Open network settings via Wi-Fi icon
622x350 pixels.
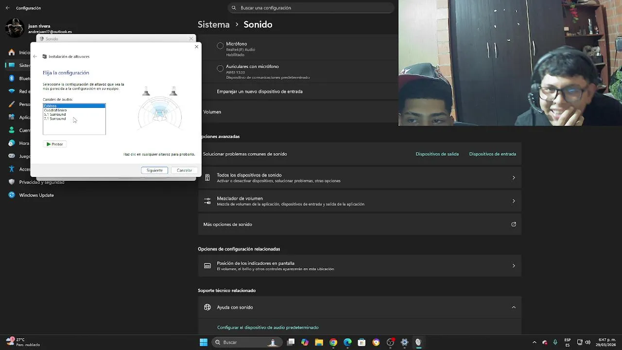point(12,91)
